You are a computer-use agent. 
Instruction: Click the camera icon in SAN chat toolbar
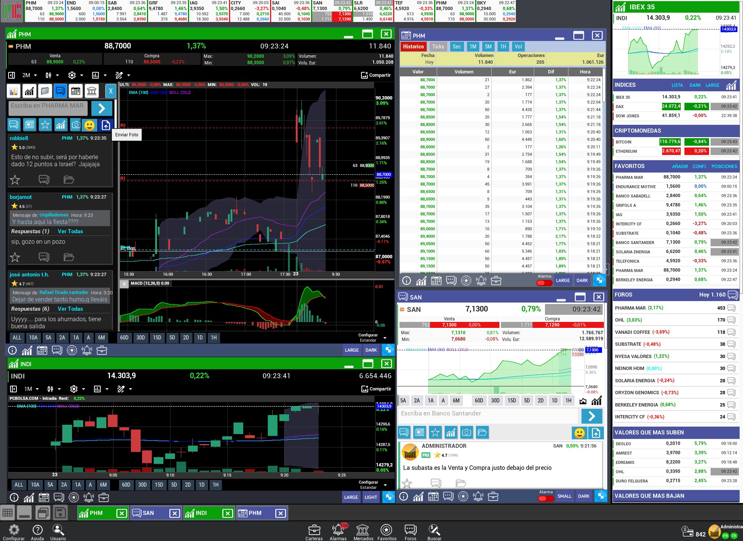(x=466, y=433)
